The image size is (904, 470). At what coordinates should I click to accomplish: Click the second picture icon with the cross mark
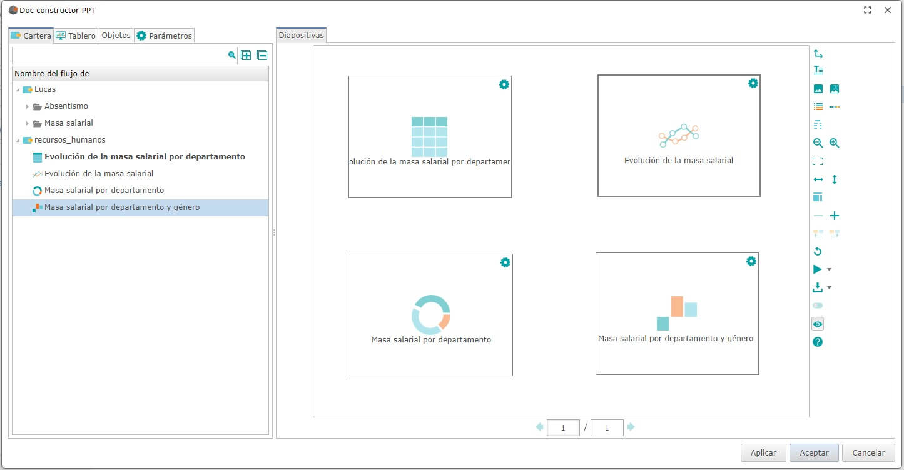click(834, 89)
